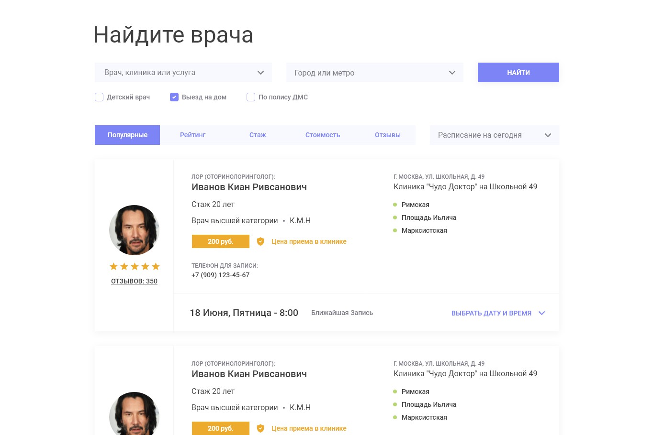This screenshot has width=654, height=435.
Task: Click Врач высшей категории in first card
Action: tap(235, 220)
